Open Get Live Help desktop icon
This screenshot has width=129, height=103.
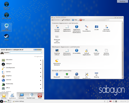point(6,16)
